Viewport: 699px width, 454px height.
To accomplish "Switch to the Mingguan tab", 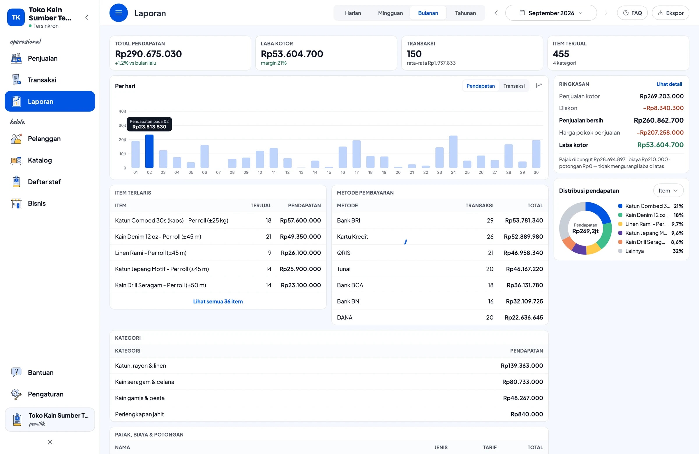I will point(390,13).
